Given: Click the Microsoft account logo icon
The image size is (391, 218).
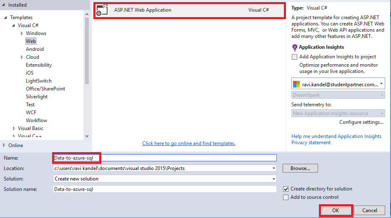Looking at the screenshot, I should 296,84.
